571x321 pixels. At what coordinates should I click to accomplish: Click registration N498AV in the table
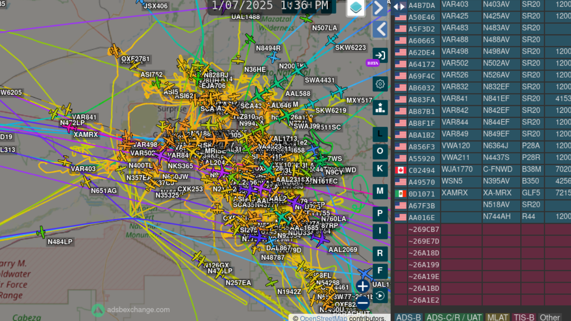pos(496,52)
